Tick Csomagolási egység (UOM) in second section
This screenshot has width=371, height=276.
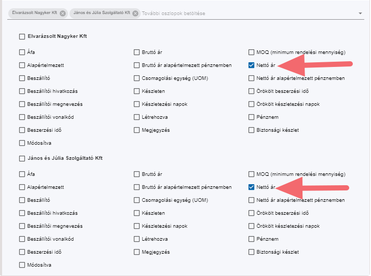click(x=137, y=200)
